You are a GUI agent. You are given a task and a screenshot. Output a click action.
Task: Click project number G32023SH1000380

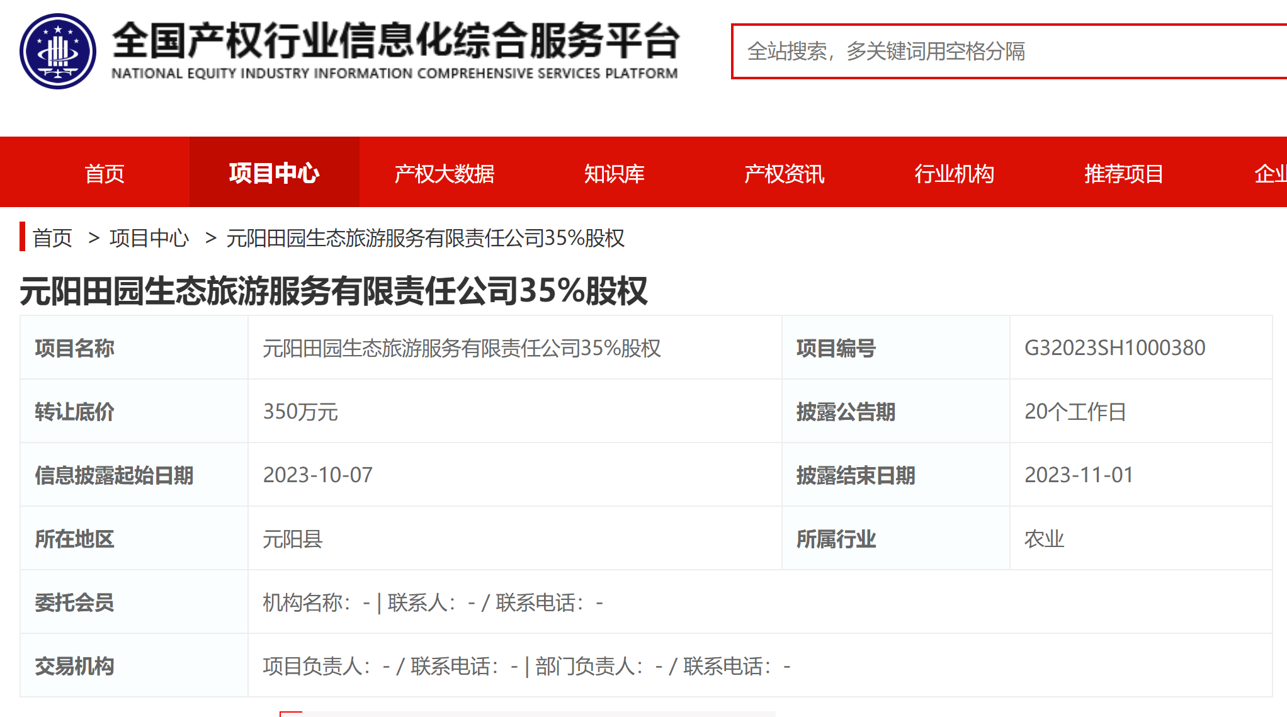point(1114,347)
